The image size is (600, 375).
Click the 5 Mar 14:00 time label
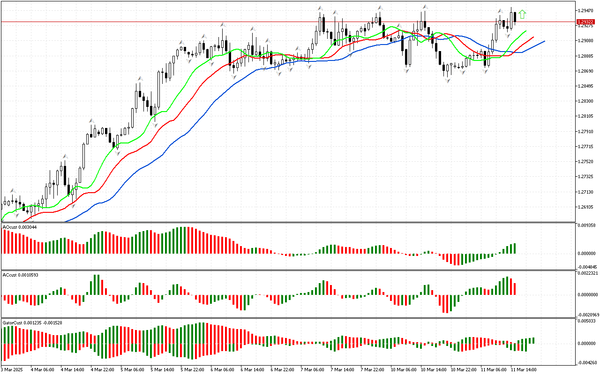pyautogui.click(x=163, y=369)
